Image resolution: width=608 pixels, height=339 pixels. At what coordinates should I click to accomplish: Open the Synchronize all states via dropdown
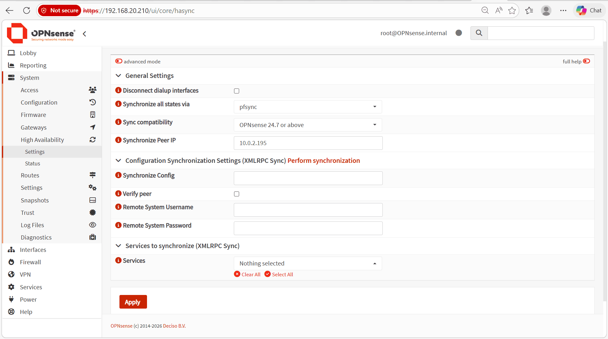point(308,107)
